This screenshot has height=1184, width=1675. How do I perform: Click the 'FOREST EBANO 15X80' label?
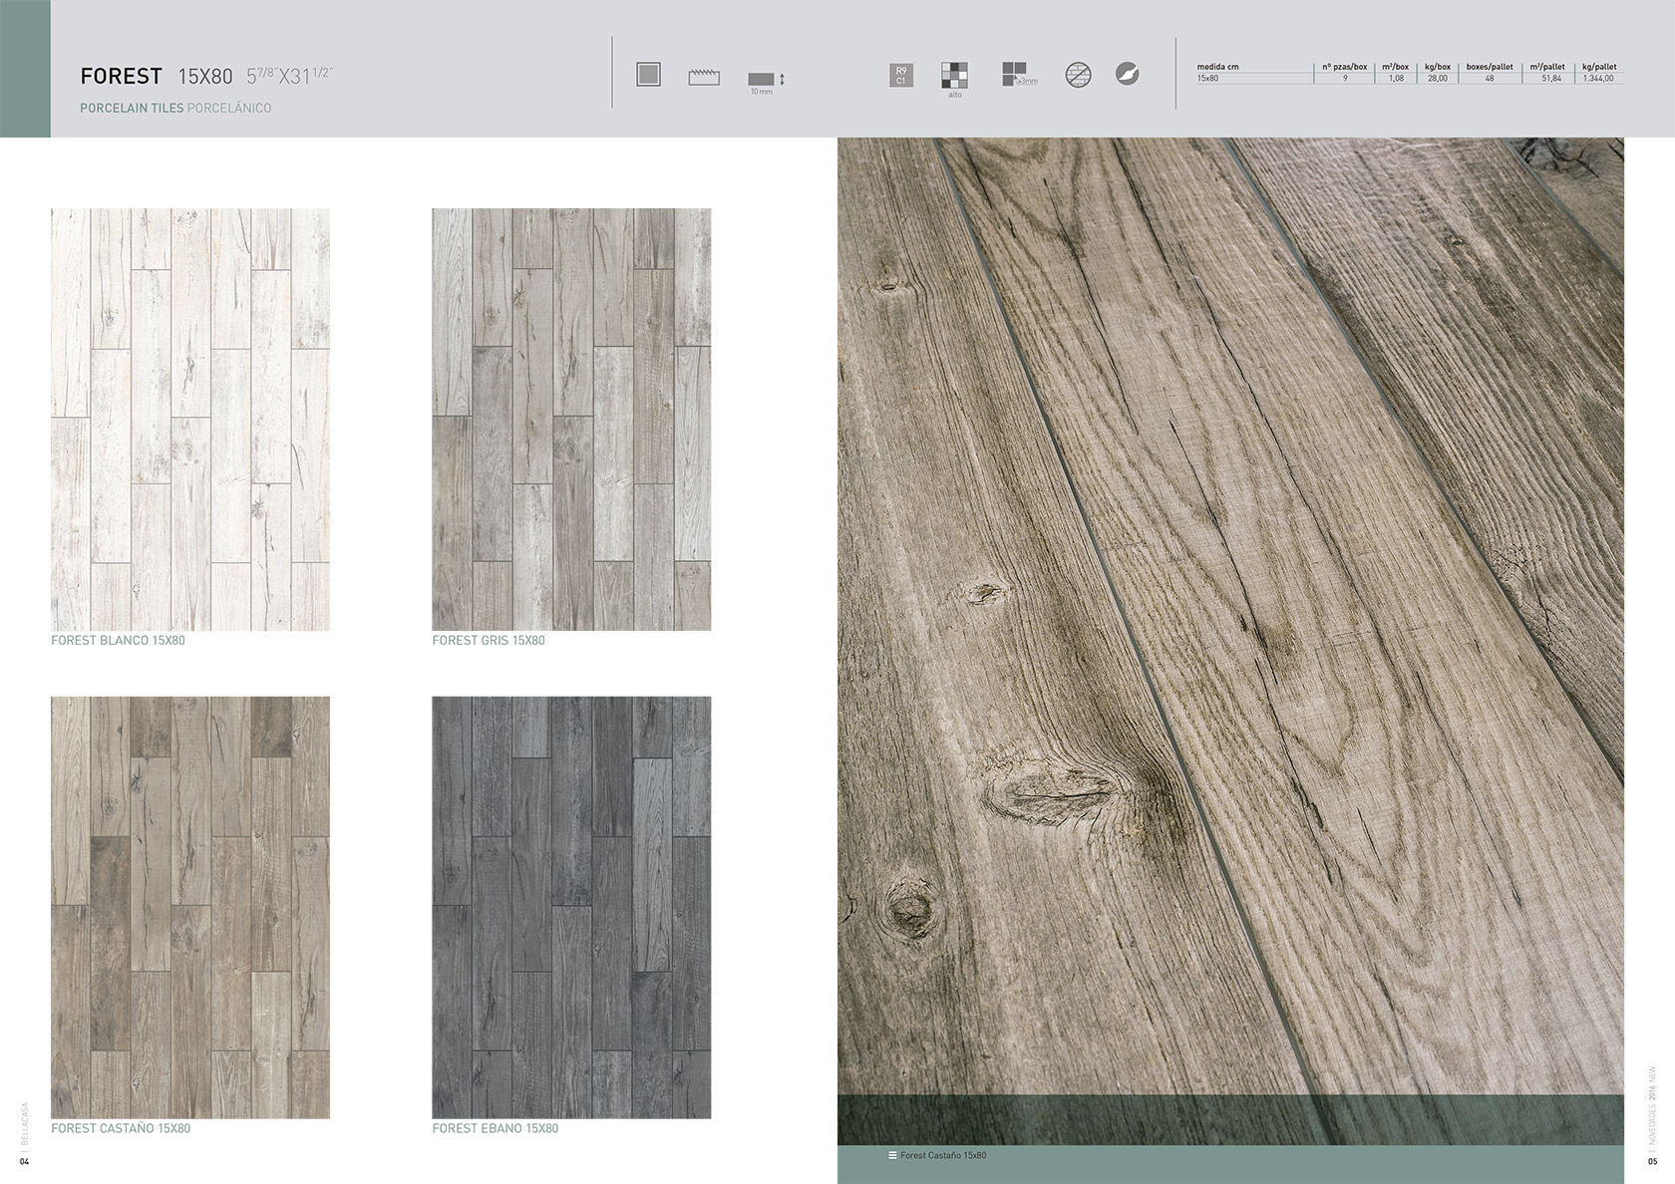(x=496, y=1128)
